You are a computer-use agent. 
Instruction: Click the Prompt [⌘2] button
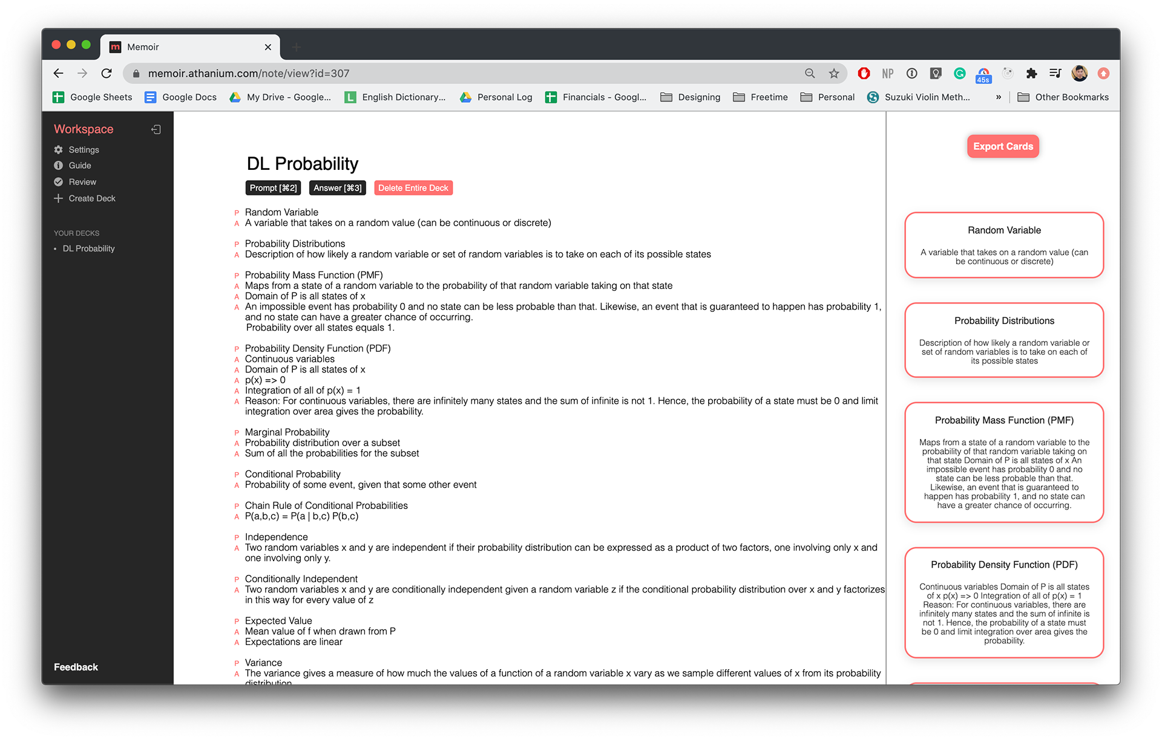273,188
